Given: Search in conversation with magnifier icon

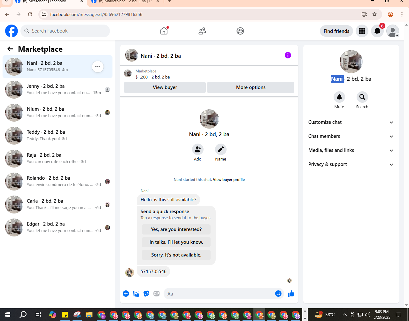Looking at the screenshot, I should point(362,97).
